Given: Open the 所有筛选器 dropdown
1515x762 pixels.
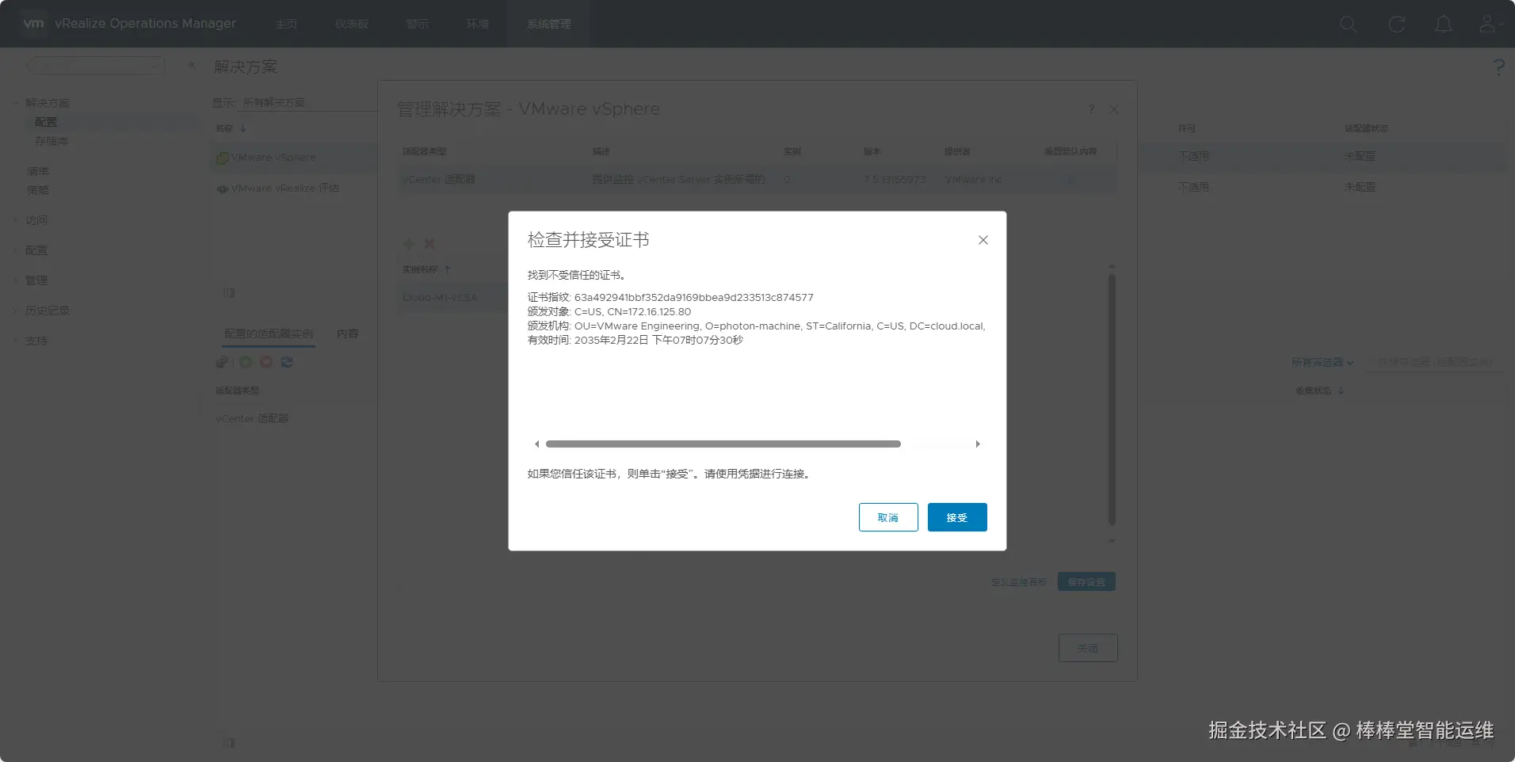Looking at the screenshot, I should 1322,362.
